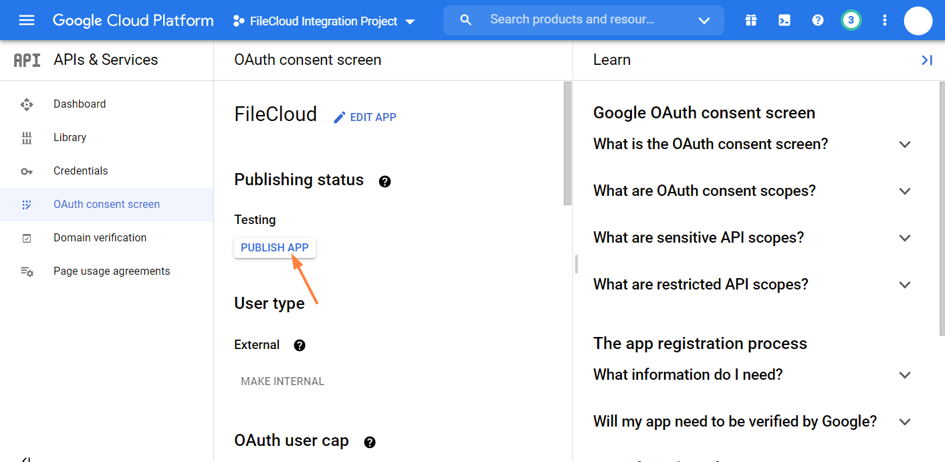Open the navigation hamburger menu
The image size is (945, 462).
point(27,20)
